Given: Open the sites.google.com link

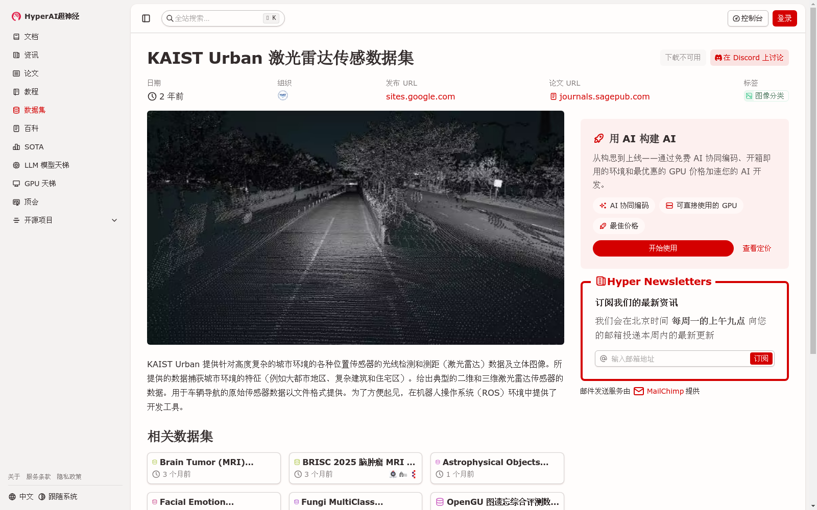Looking at the screenshot, I should [420, 96].
